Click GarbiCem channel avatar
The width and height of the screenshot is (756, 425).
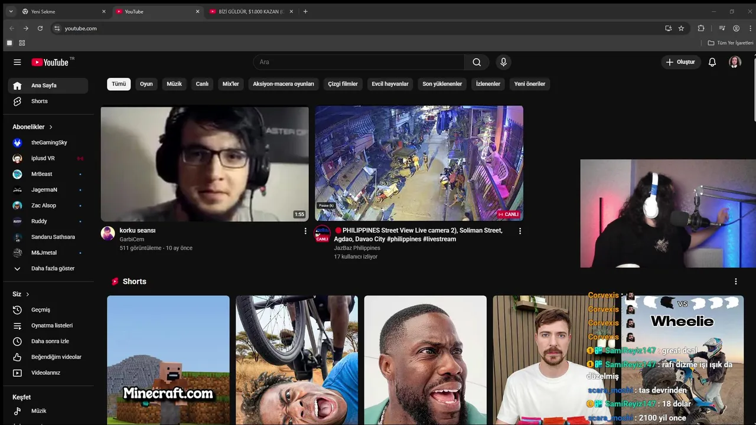coord(107,233)
